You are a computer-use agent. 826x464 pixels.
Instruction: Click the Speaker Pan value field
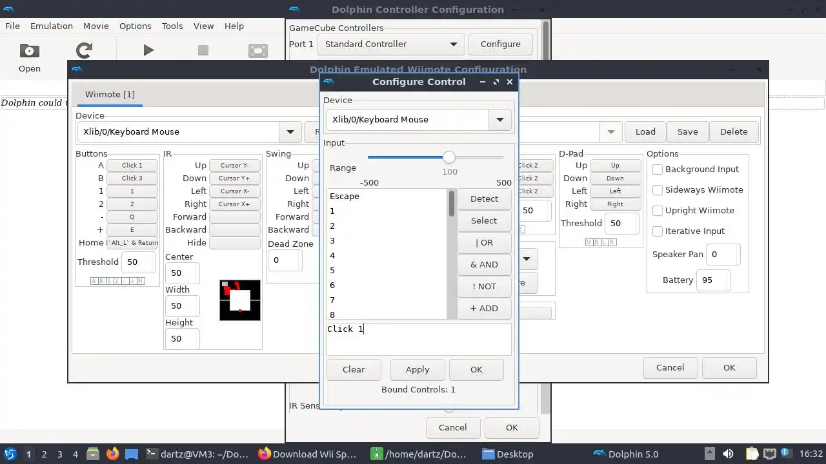(723, 254)
